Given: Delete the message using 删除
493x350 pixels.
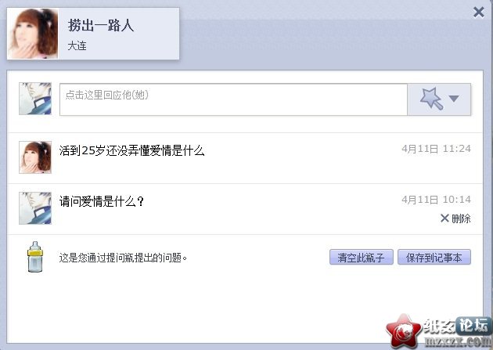Looking at the screenshot, I should [x=461, y=218].
